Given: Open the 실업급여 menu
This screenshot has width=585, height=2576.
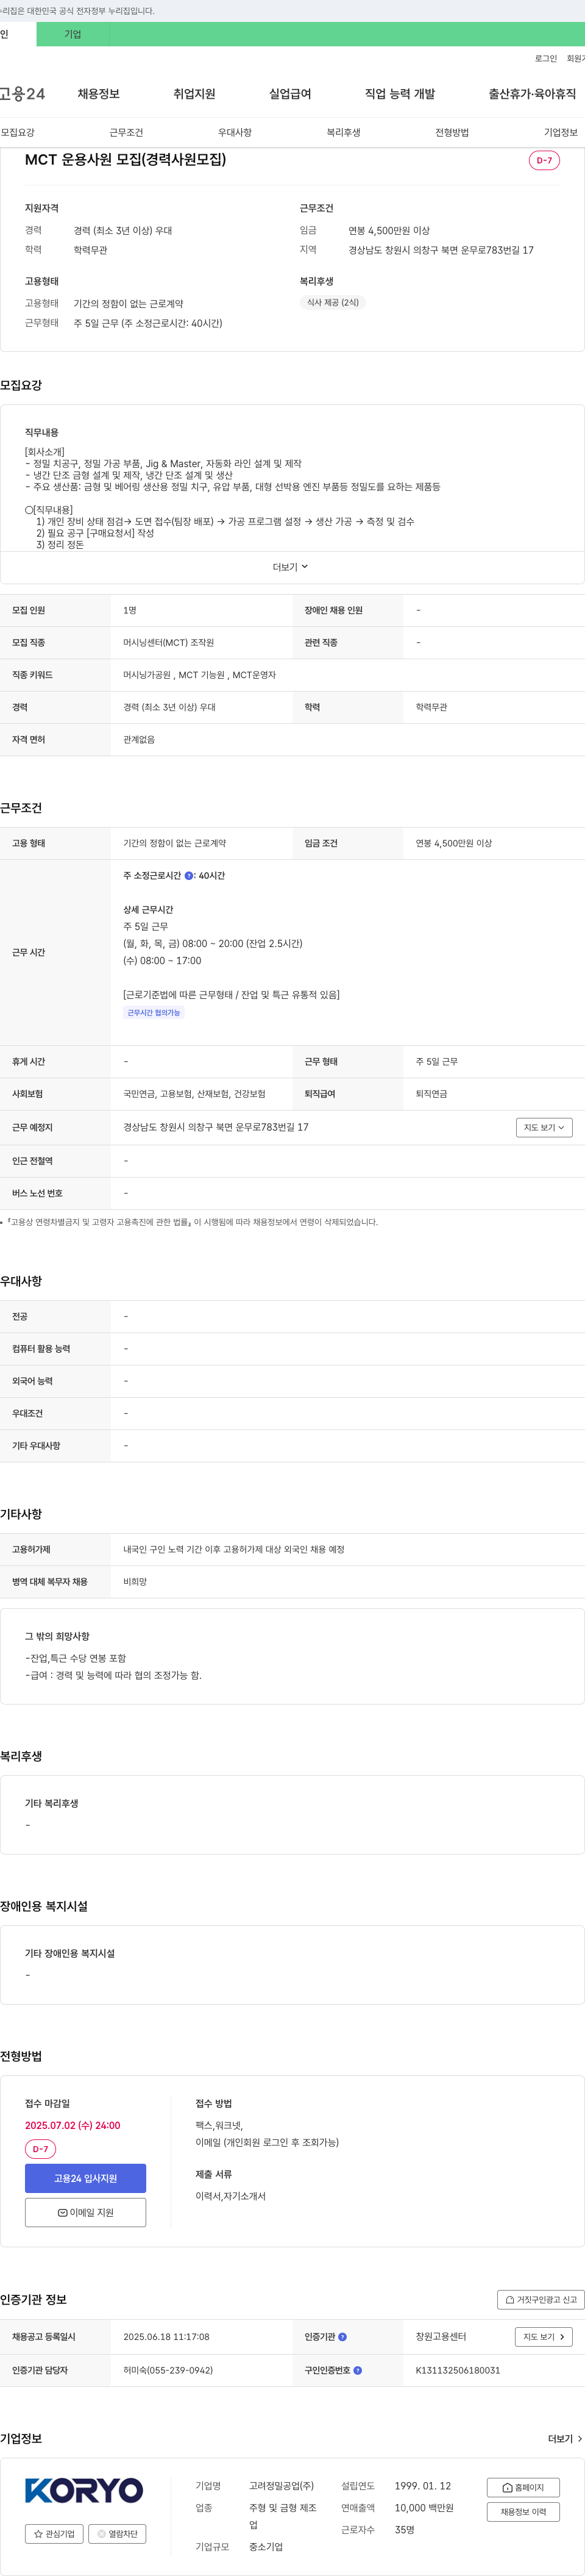Looking at the screenshot, I should point(290,94).
